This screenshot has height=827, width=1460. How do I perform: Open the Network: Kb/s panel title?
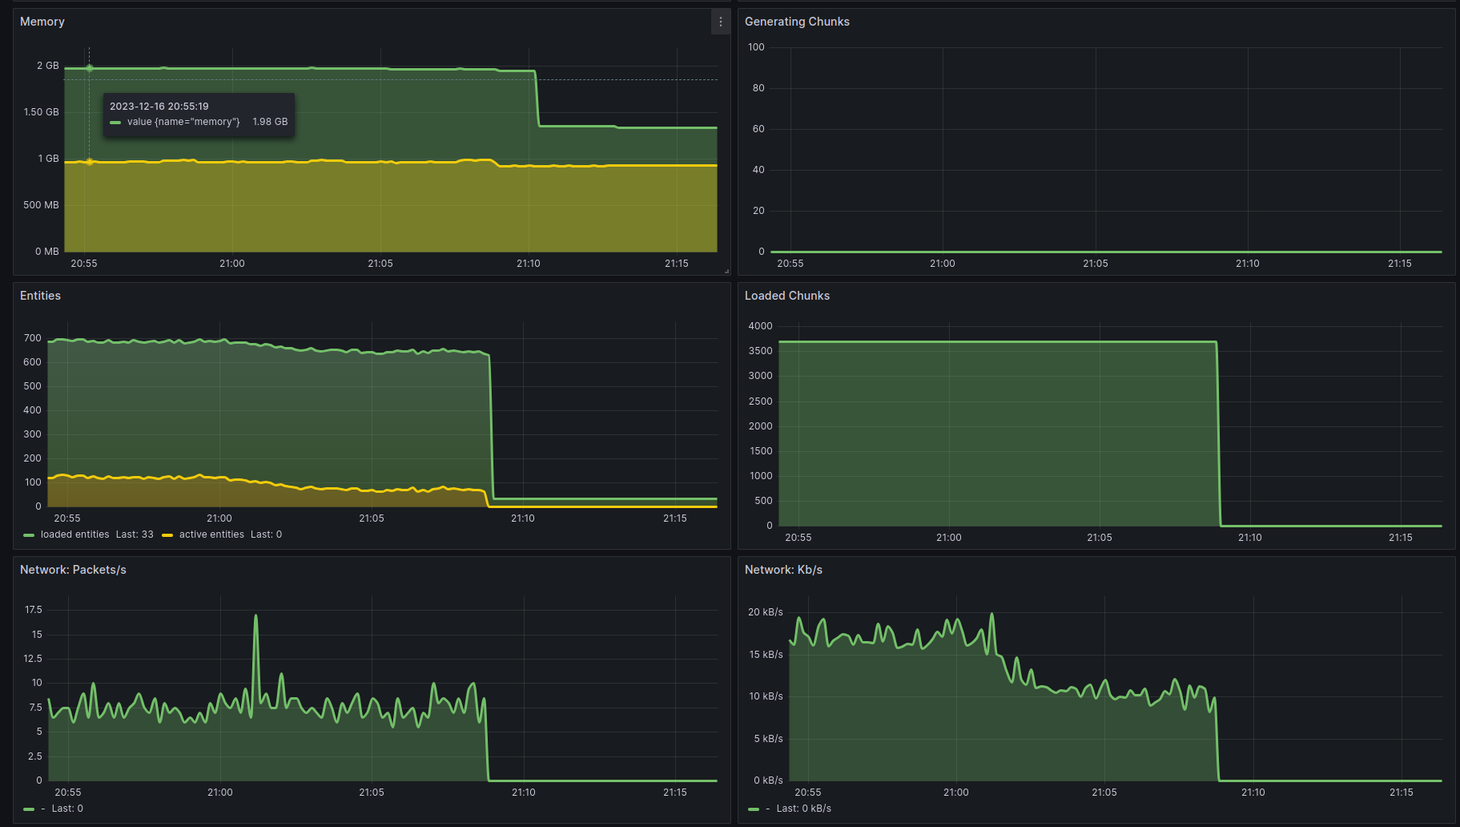pos(783,570)
